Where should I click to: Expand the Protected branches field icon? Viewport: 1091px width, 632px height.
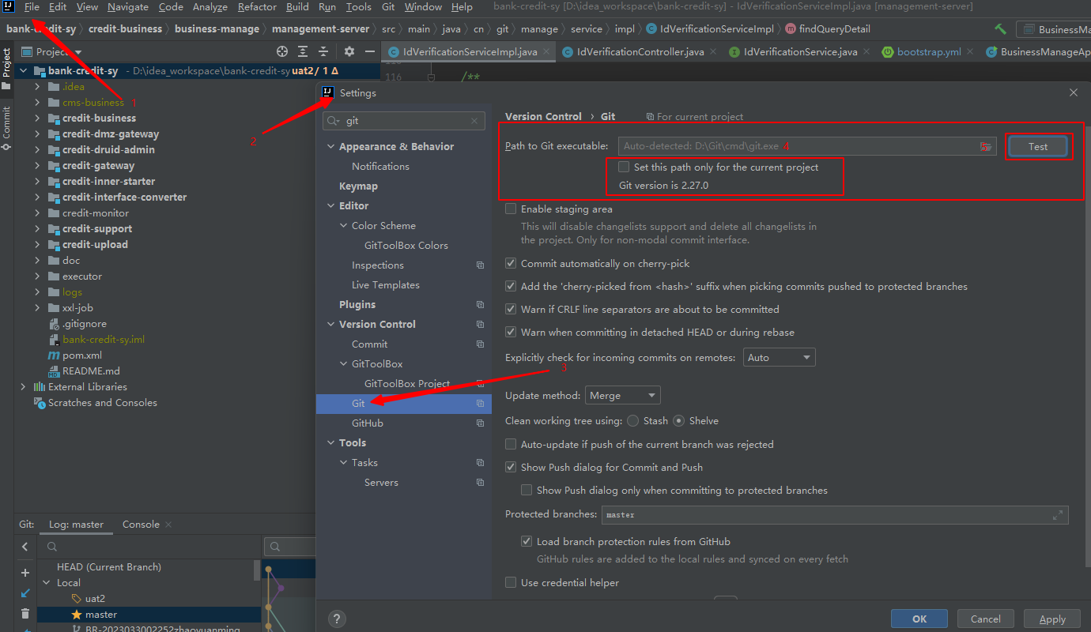[1058, 515]
